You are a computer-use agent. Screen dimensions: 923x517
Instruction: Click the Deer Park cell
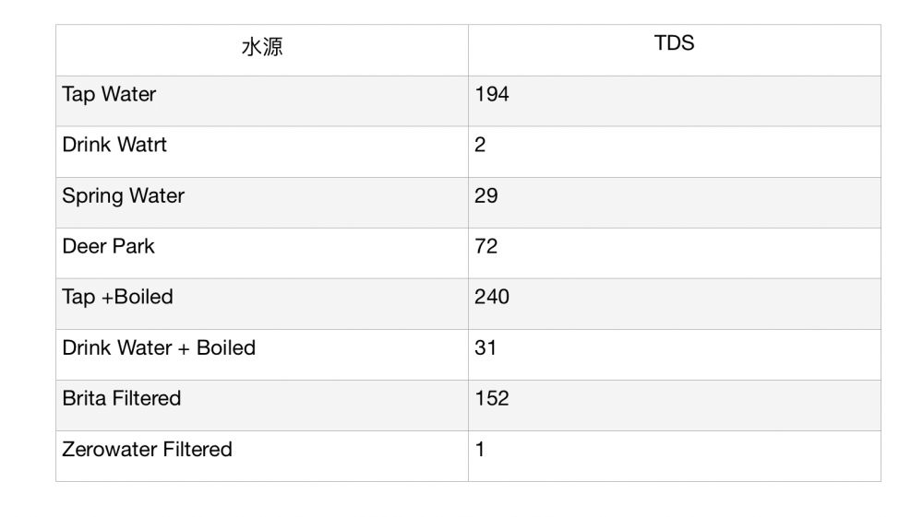[108, 247]
